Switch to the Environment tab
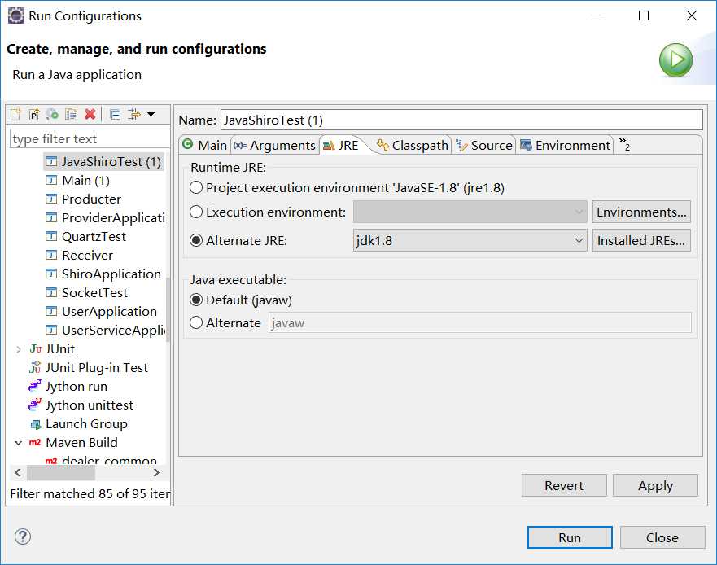Image resolution: width=717 pixels, height=565 pixels. (565, 145)
